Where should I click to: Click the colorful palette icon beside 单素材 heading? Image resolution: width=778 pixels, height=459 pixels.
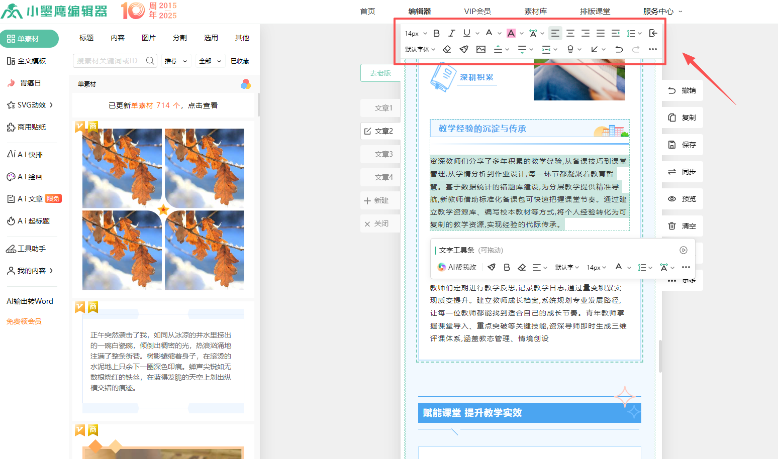click(246, 84)
